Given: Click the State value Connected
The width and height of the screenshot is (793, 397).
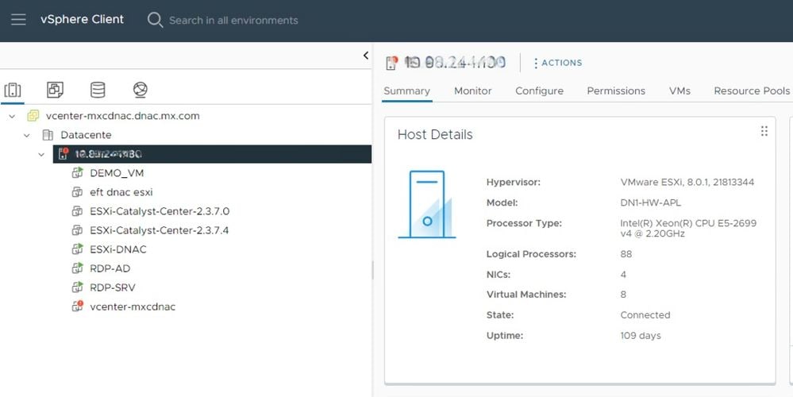Looking at the screenshot, I should click(645, 315).
